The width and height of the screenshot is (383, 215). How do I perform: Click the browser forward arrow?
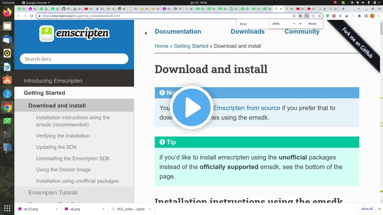click(x=25, y=16)
